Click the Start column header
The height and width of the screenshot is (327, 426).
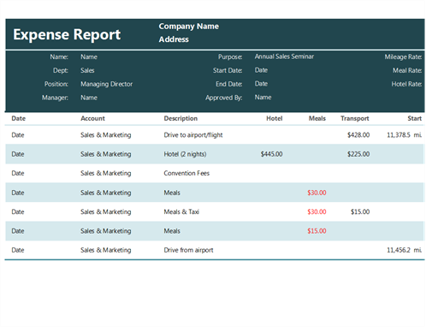[414, 118]
